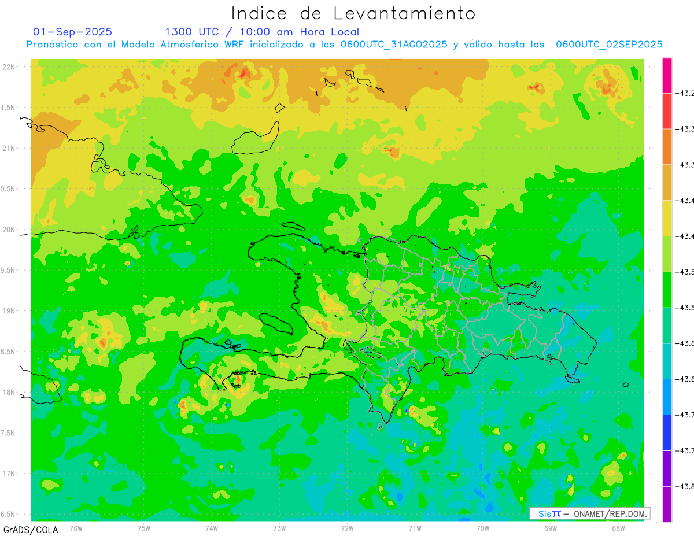The image size is (694, 536).
Task: Click the 72W longitude label
Action: (x=347, y=528)
